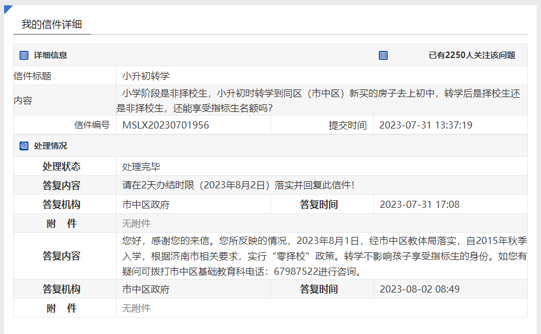Image resolution: width=541 pixels, height=334 pixels.
Task: Click the letter title 小升初转学
Action: tap(146, 76)
